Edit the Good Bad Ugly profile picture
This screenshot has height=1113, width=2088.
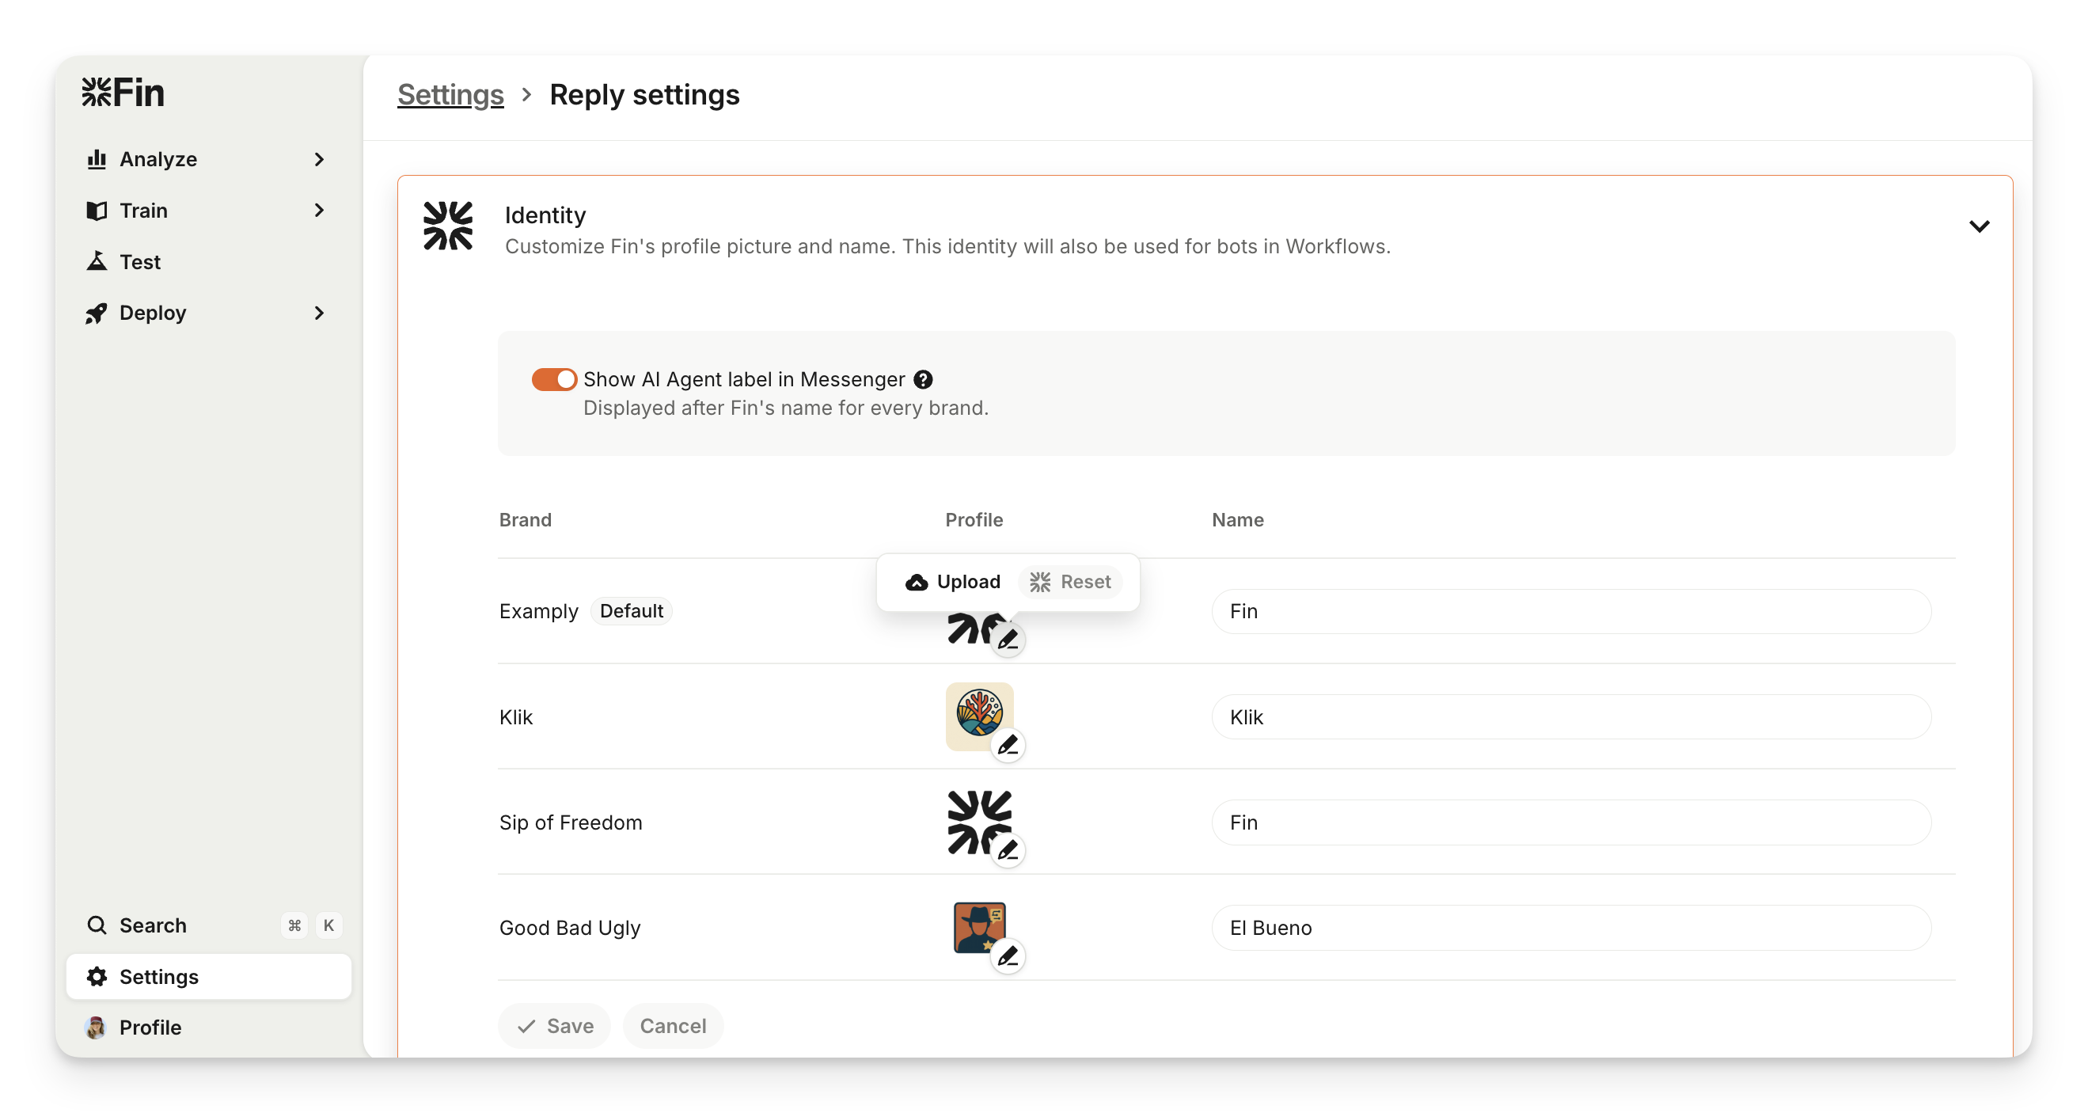point(1008,956)
